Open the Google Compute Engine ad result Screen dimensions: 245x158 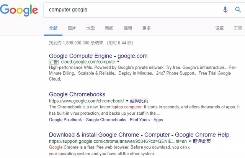(x=98, y=56)
